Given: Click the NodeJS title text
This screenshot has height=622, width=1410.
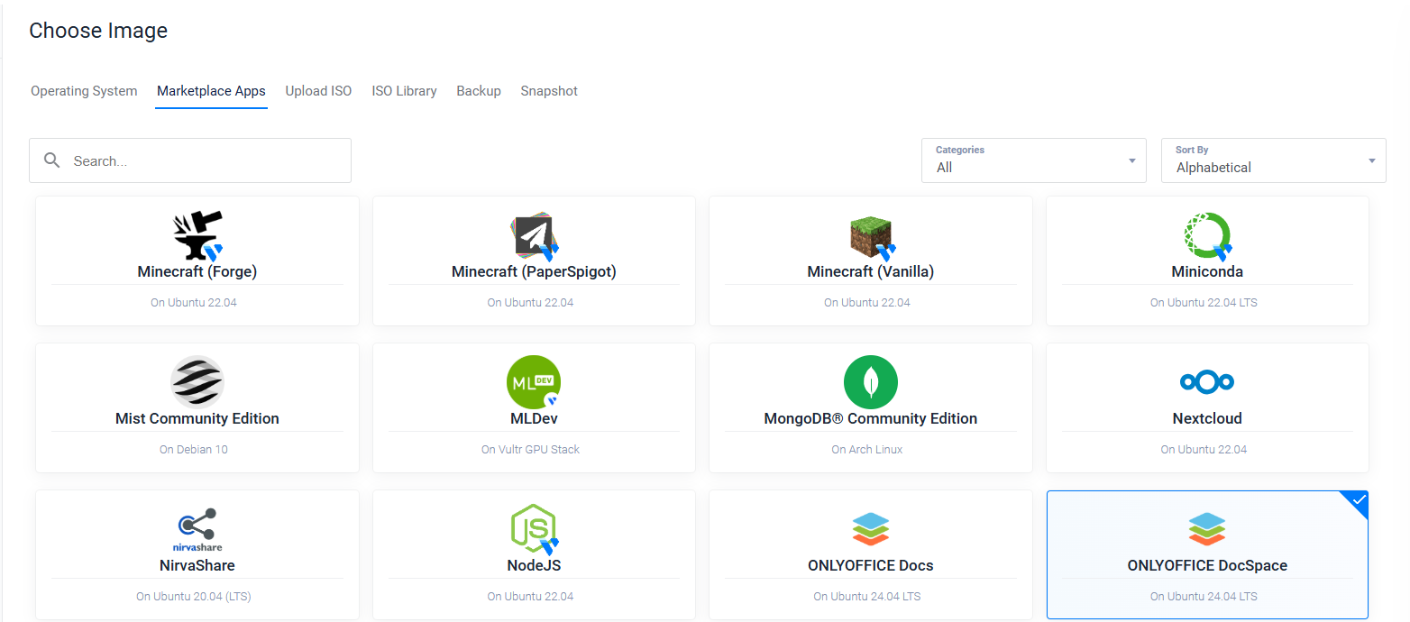Looking at the screenshot, I should [x=534, y=565].
